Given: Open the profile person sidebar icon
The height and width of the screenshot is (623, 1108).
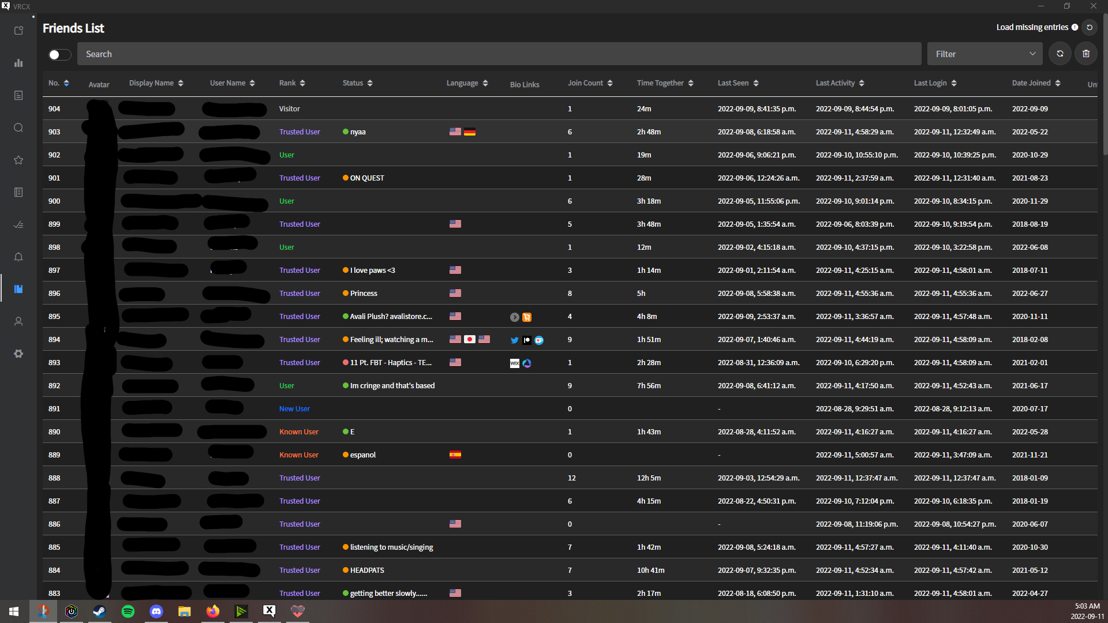Looking at the screenshot, I should tap(18, 321).
